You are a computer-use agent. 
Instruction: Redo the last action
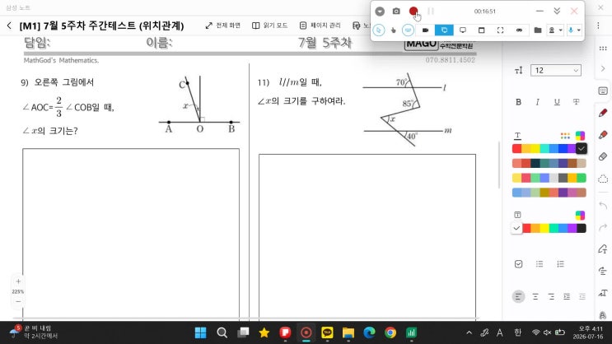click(603, 227)
